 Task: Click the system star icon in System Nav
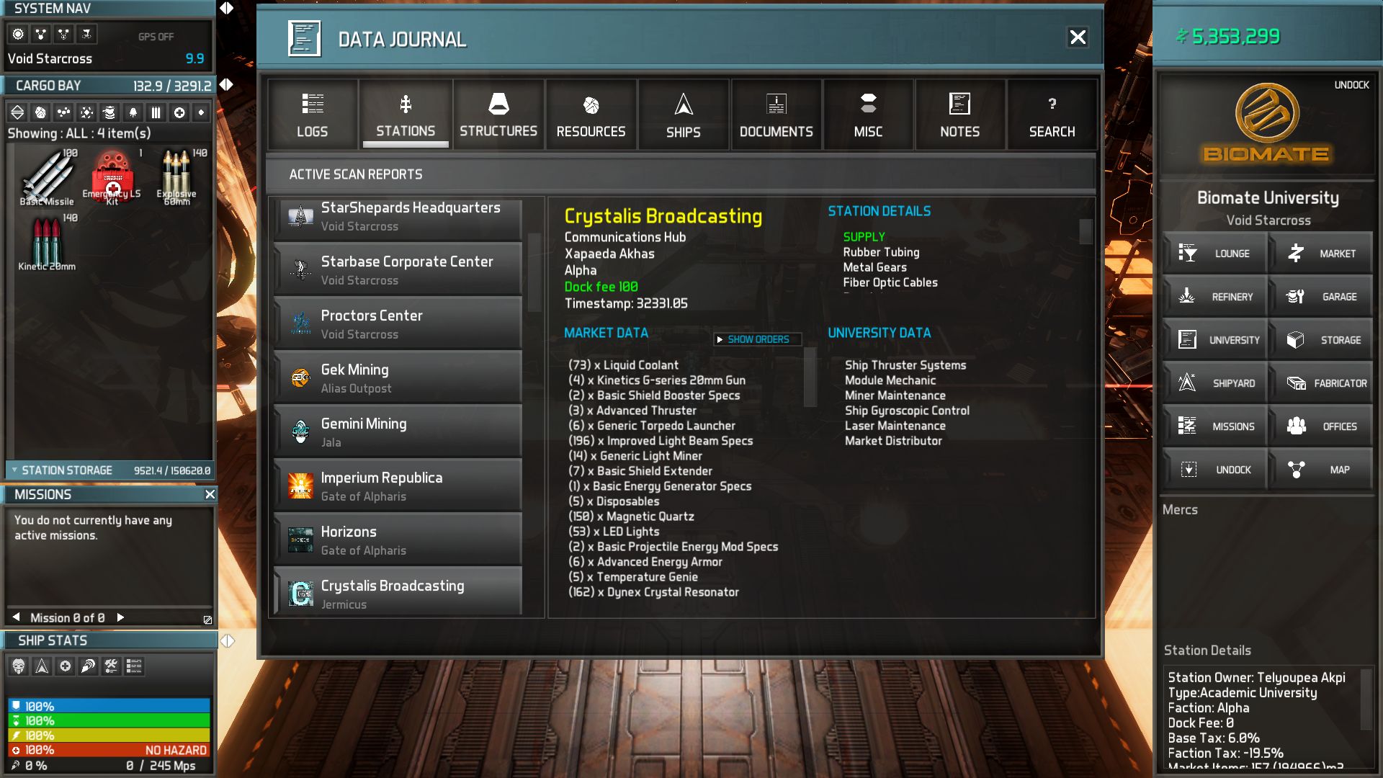click(x=18, y=34)
